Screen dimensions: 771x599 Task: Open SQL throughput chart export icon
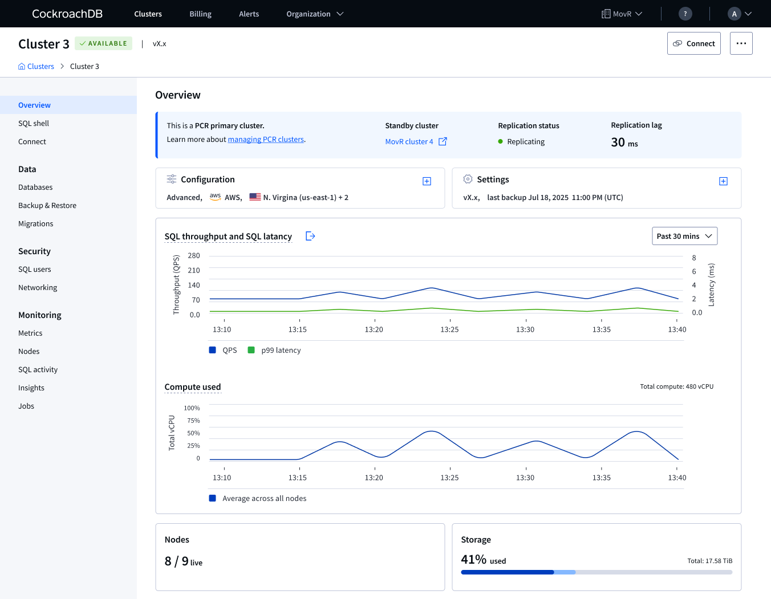[310, 236]
